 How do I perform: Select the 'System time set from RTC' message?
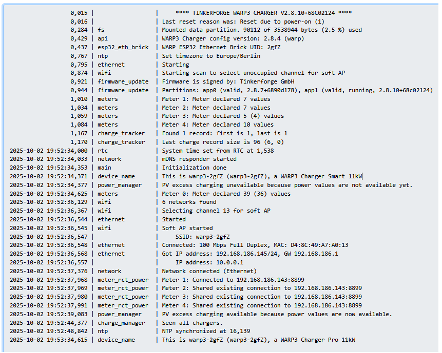218,151
